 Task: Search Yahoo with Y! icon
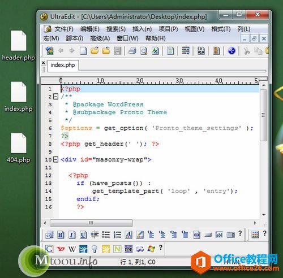pos(61,249)
